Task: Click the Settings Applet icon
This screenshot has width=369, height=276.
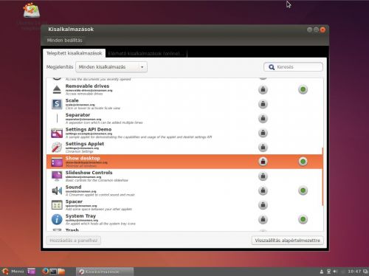Action: coord(57,147)
